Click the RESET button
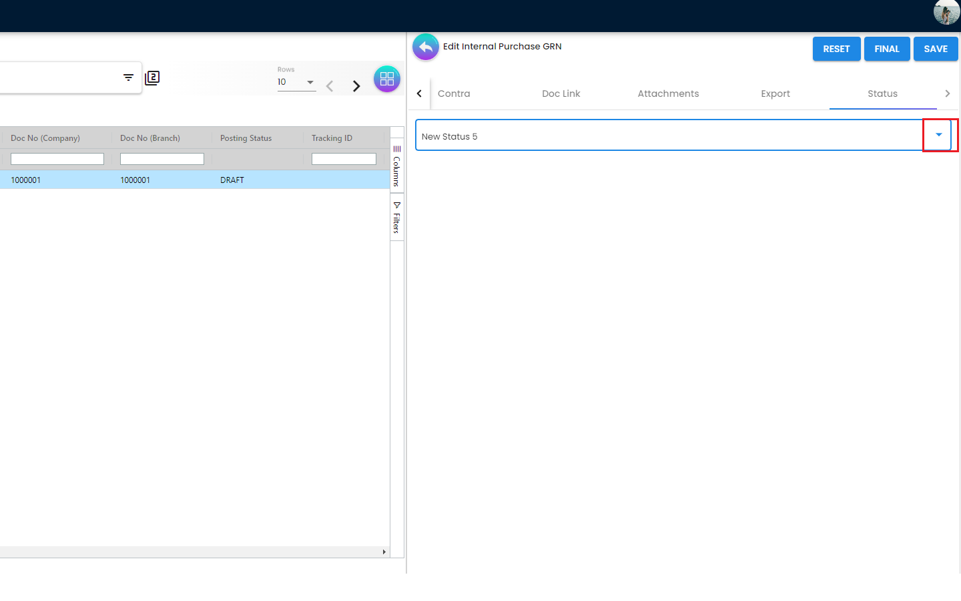The height and width of the screenshot is (601, 961). click(x=836, y=49)
